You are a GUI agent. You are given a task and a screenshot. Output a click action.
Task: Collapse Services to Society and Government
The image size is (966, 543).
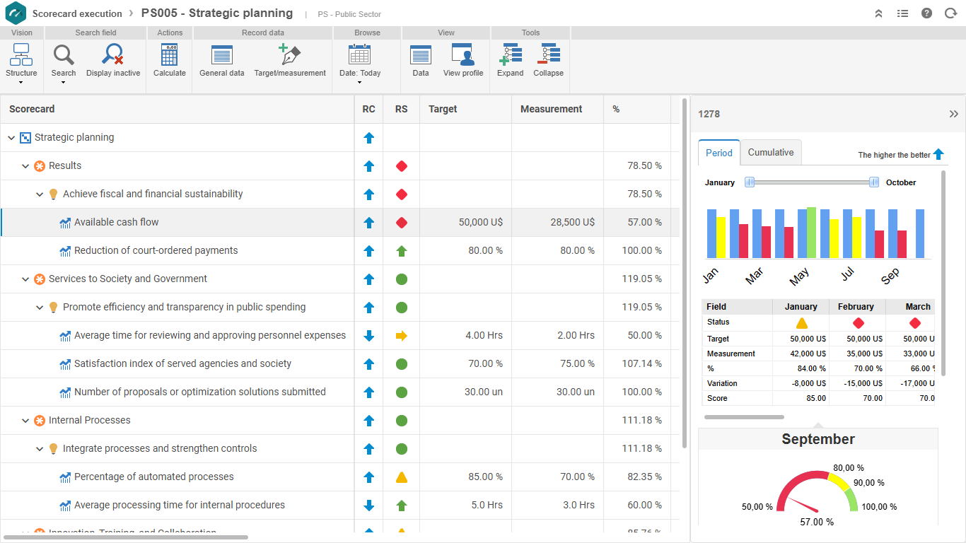point(25,279)
